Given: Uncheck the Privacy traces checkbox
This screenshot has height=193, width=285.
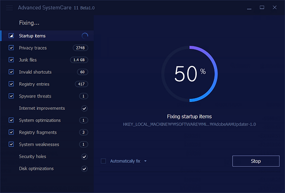Looking at the screenshot, I should pyautogui.click(x=11, y=48).
